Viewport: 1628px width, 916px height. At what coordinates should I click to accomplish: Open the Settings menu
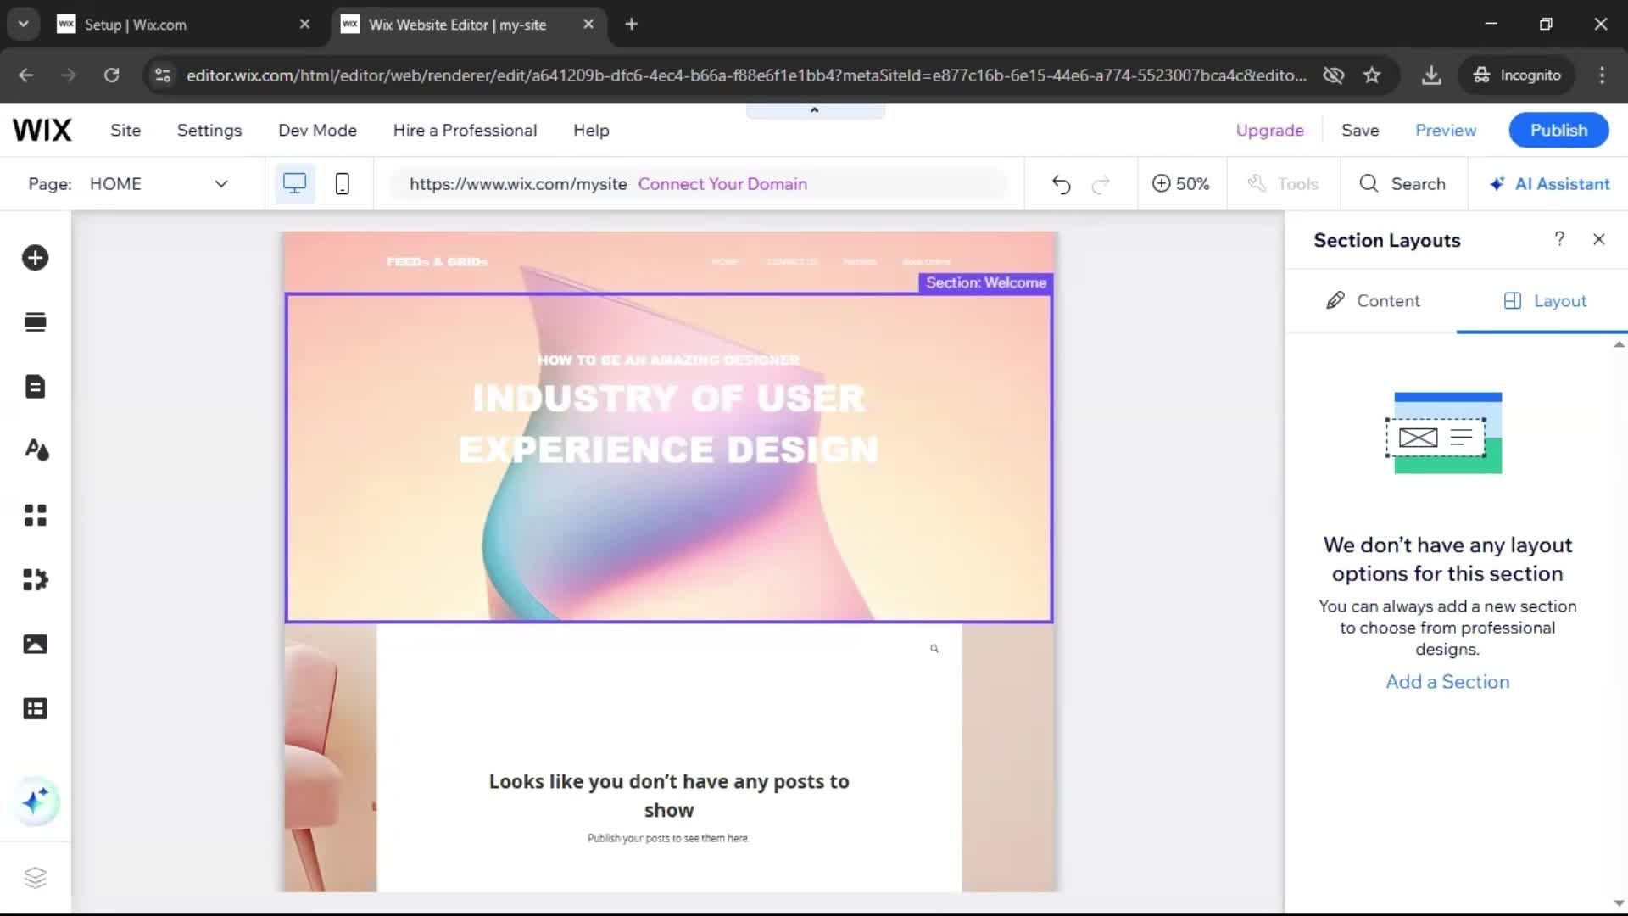[209, 131]
